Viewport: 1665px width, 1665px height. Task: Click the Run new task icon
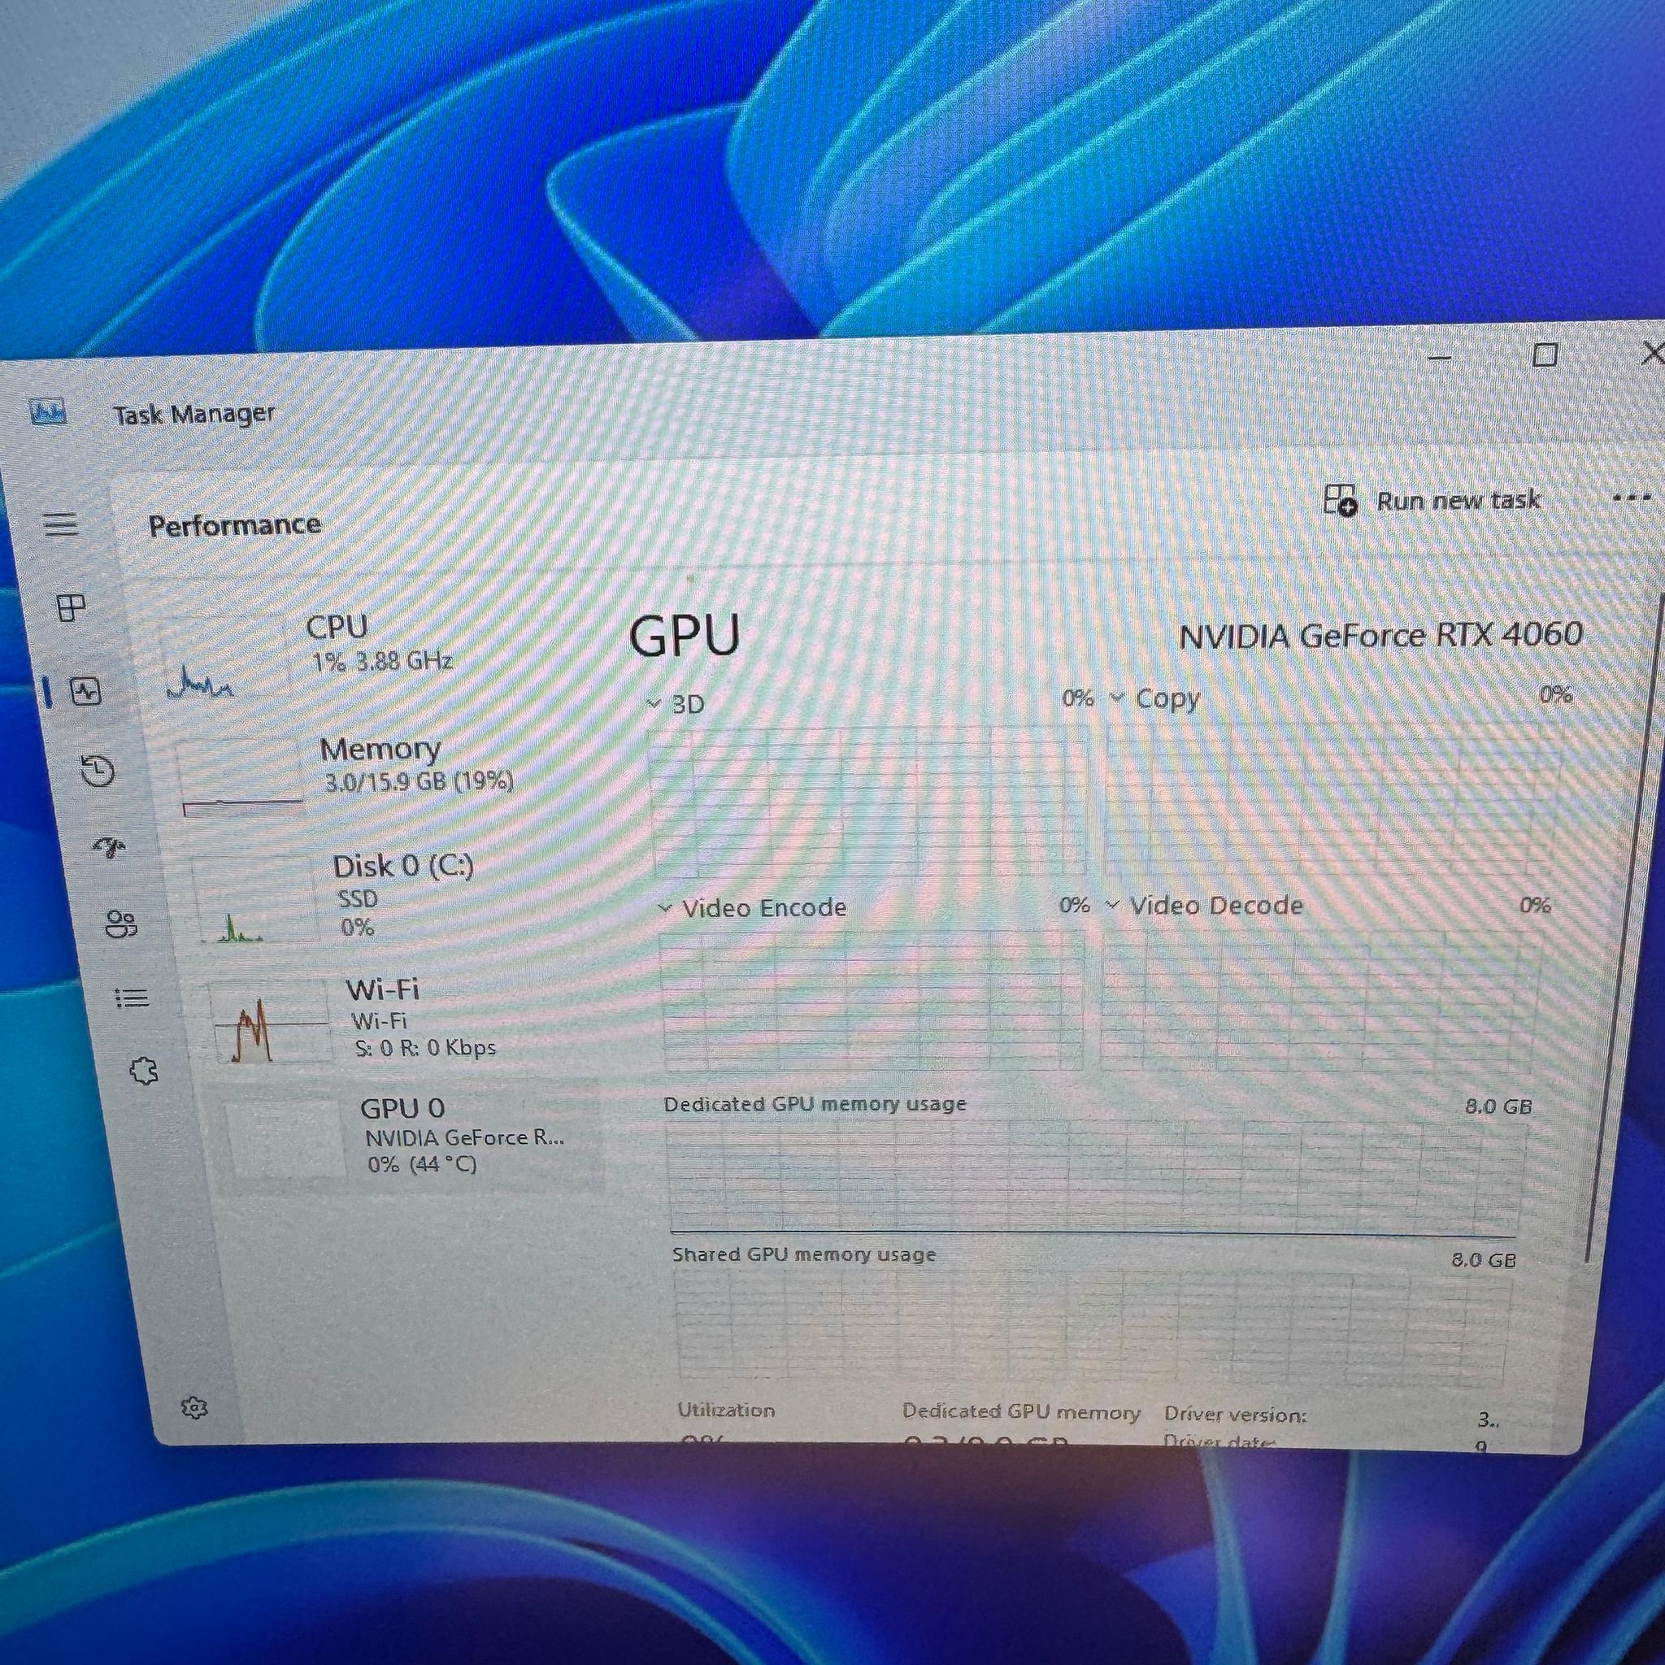[1340, 499]
